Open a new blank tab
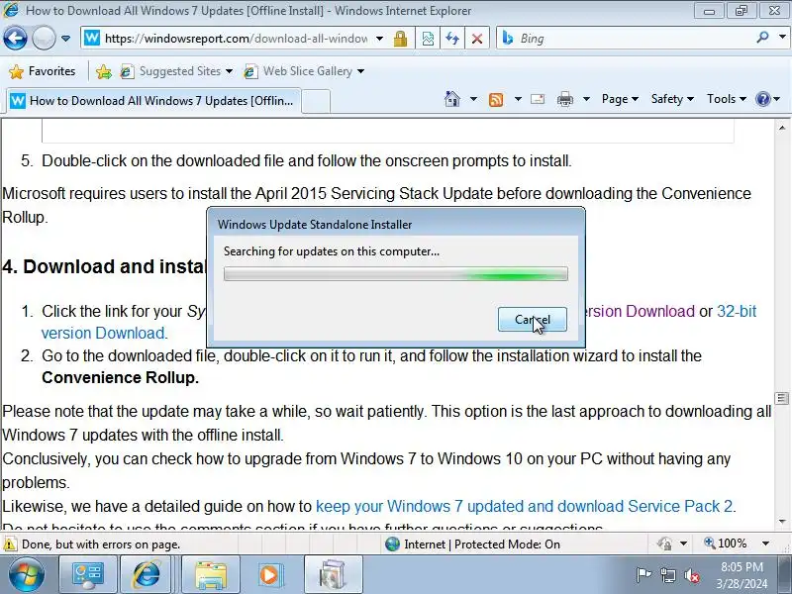The width and height of the screenshot is (792, 594). 316,101
